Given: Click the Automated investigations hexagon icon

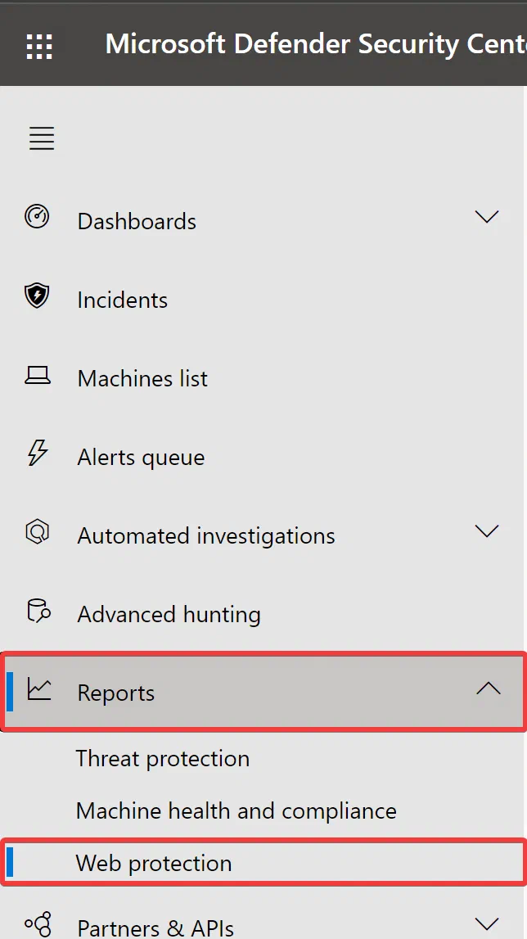Looking at the screenshot, I should (37, 532).
